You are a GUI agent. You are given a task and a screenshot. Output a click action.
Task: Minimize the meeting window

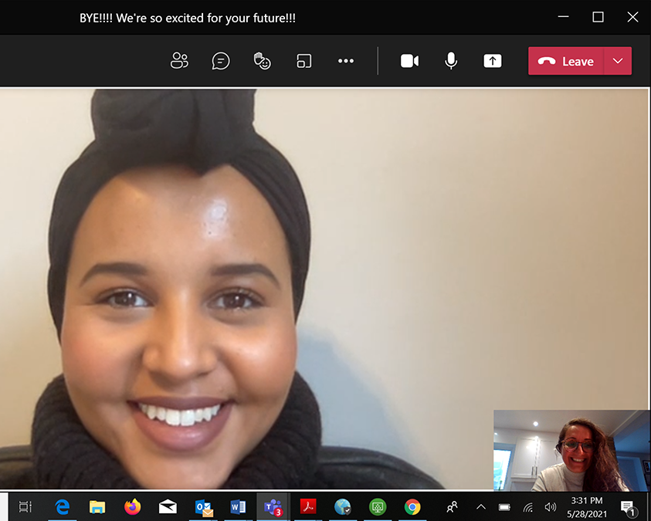564,17
